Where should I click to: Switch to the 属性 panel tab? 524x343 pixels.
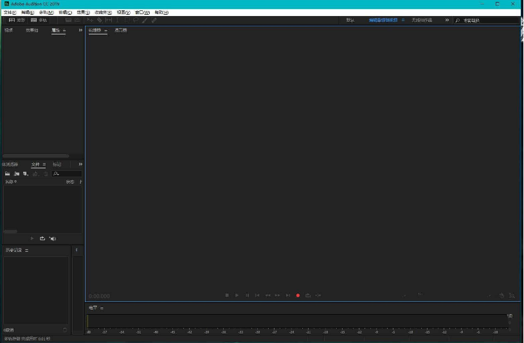pos(55,30)
